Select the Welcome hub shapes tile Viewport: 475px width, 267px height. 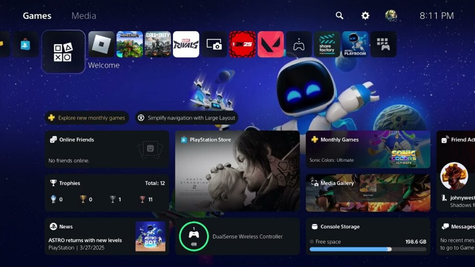click(63, 52)
